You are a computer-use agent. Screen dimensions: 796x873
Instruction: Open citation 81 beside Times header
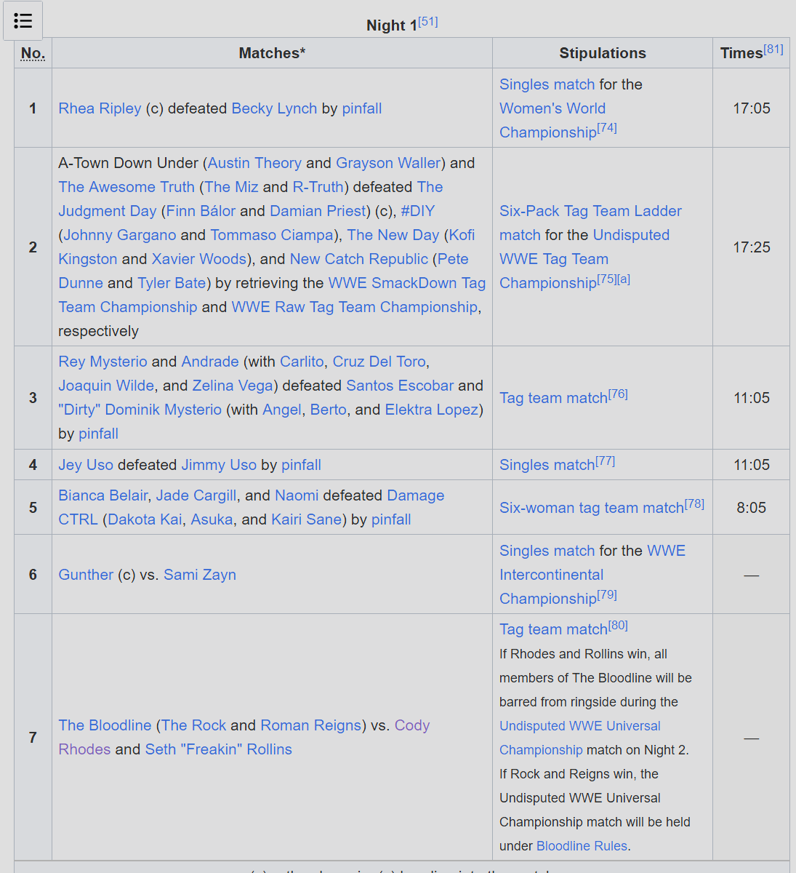click(773, 49)
